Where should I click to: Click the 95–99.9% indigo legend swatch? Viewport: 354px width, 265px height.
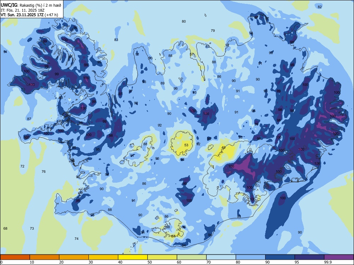[309, 257]
